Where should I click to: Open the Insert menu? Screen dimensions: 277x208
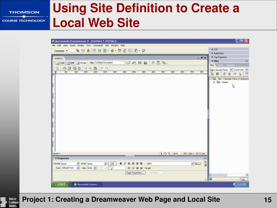point(72,45)
